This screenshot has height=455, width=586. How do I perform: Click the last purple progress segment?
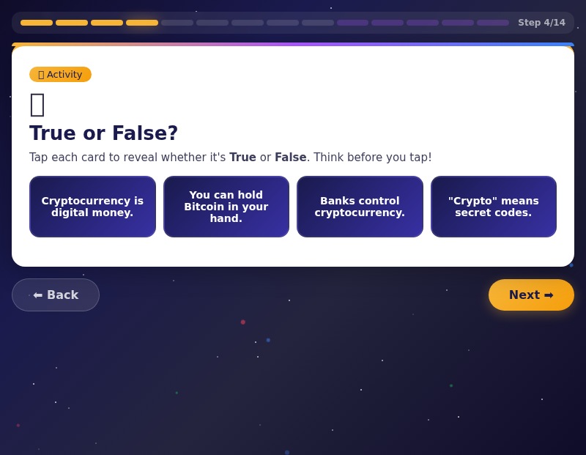pyautogui.click(x=493, y=23)
